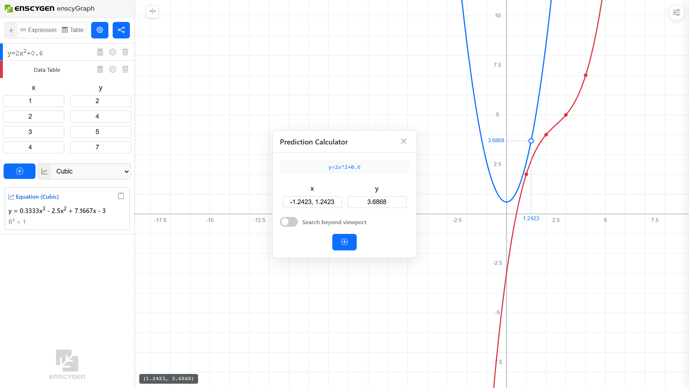Click the chart icon beside the Cubic selector
Viewport: 689px width, 388px height.
click(x=44, y=171)
